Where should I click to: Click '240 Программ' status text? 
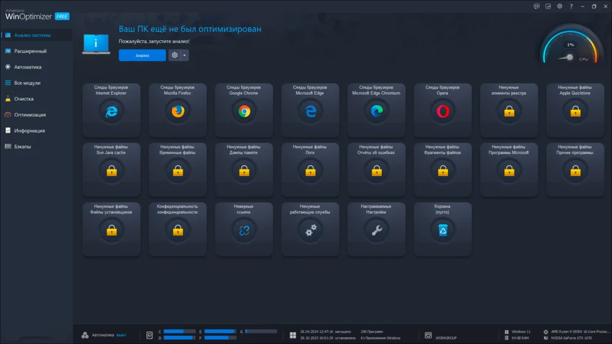[371, 332]
